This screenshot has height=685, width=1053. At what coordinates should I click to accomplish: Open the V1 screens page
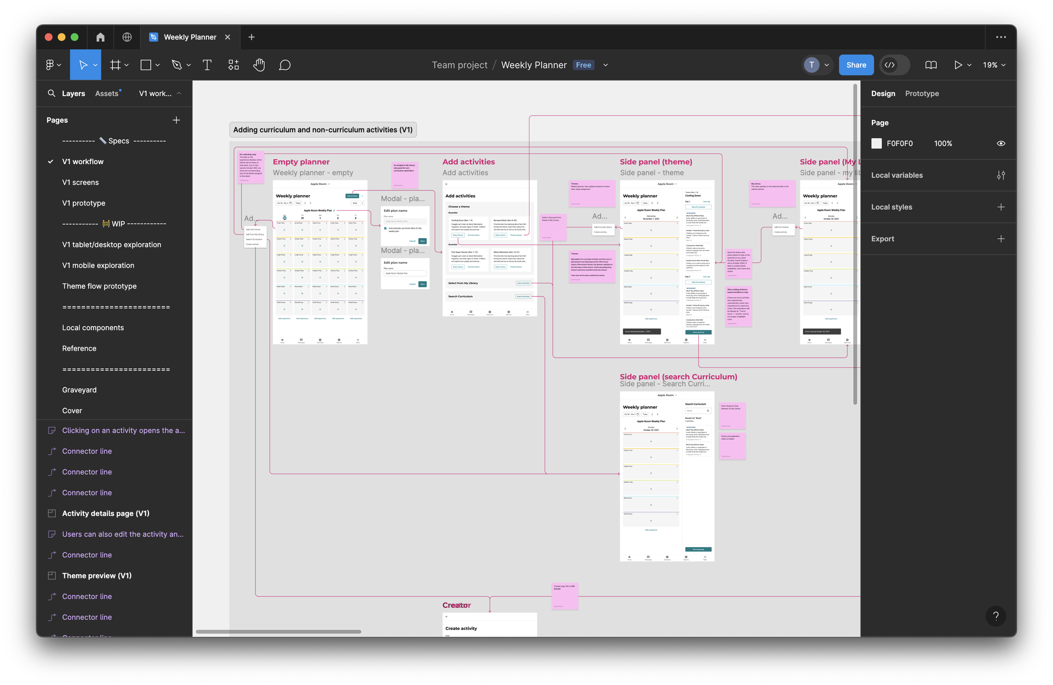pos(80,182)
